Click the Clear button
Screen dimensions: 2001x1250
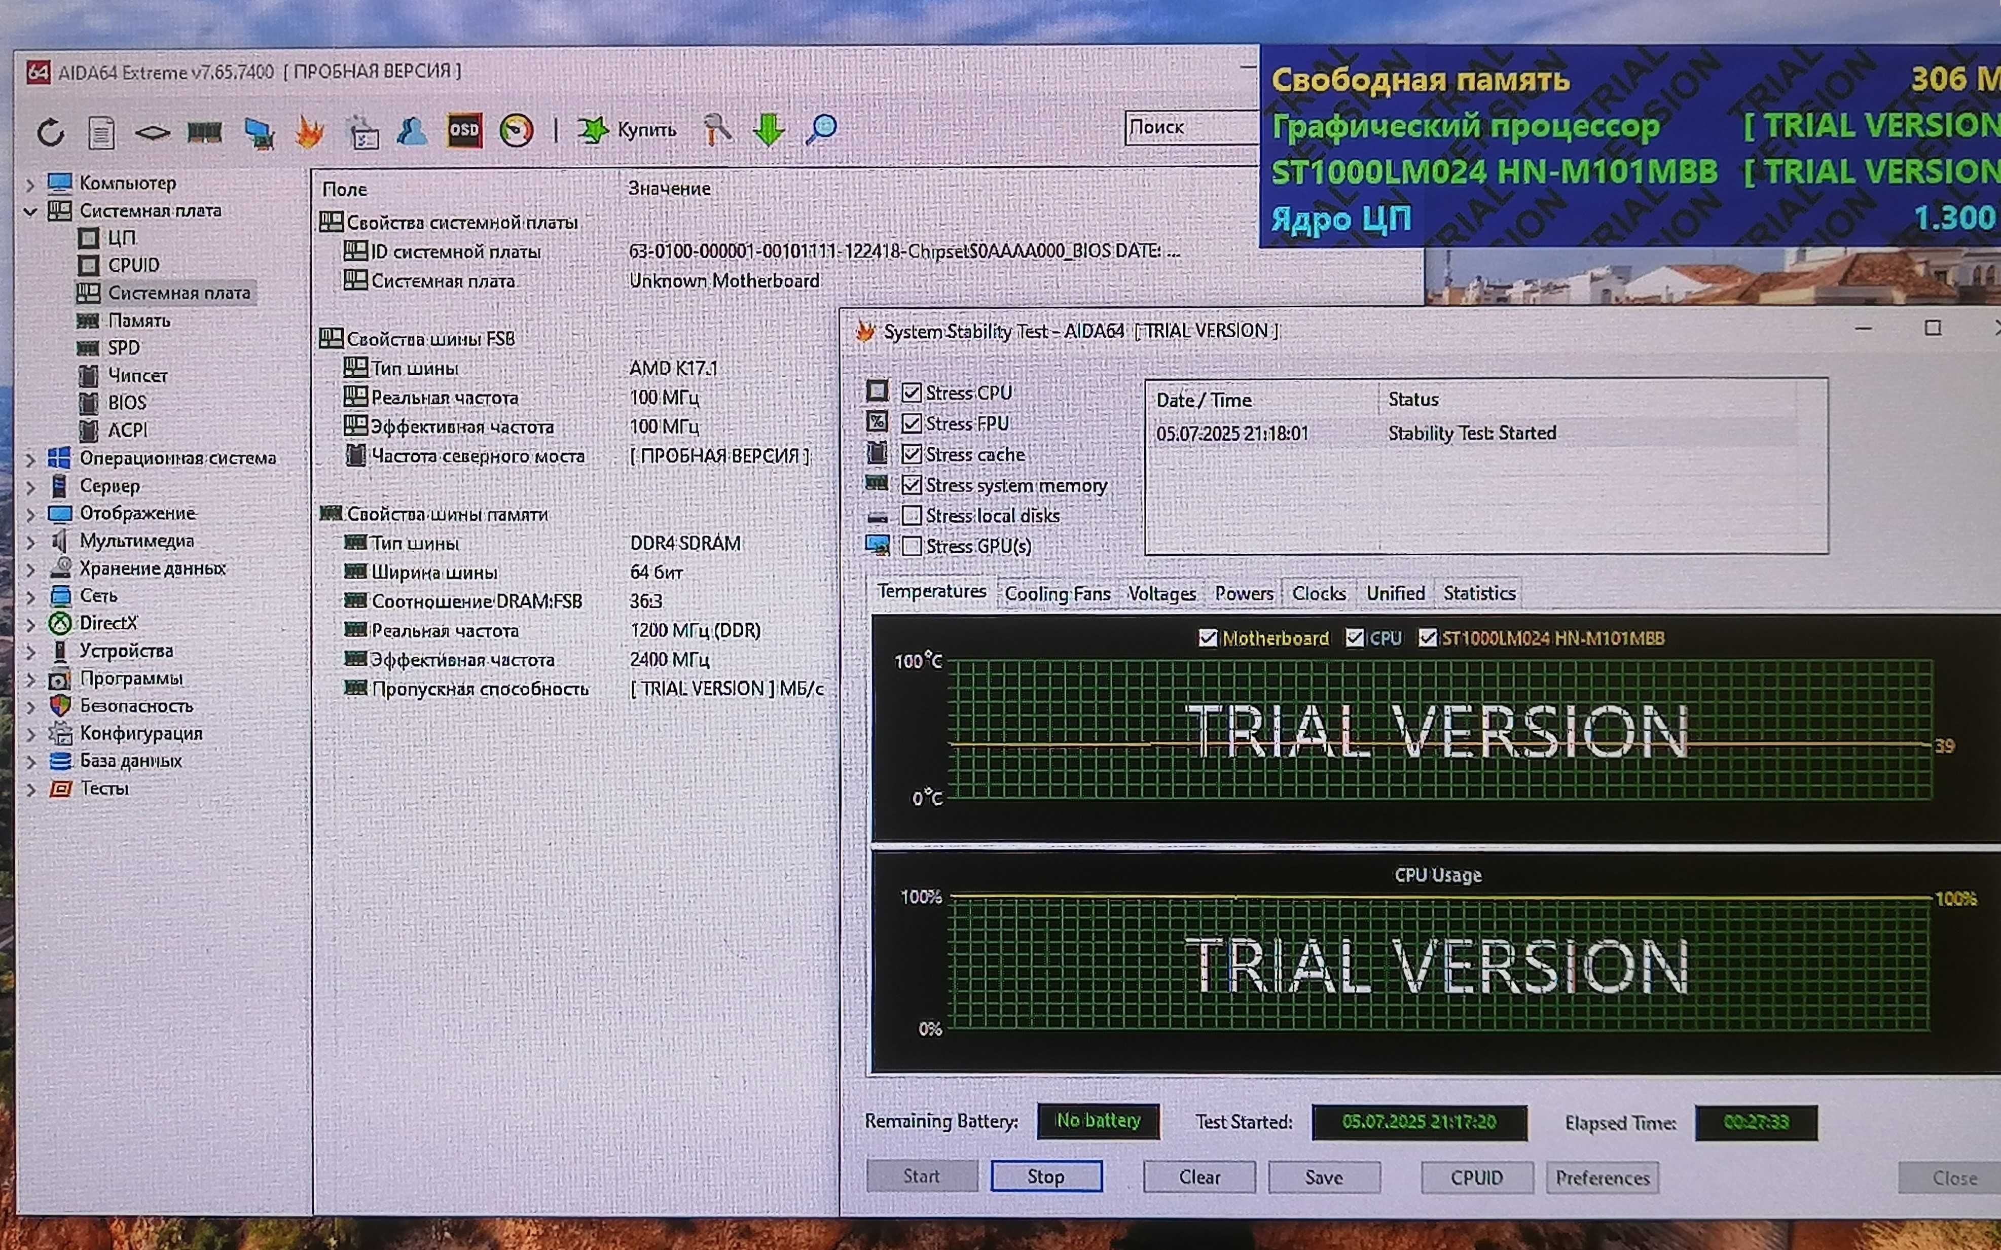click(x=1198, y=1177)
